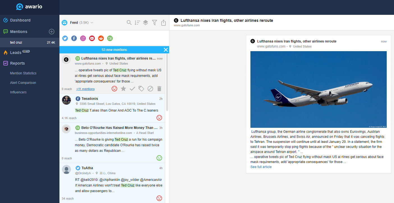Change sentiment on Lufthansa mention
This screenshot has height=203, width=394.
click(114, 89)
